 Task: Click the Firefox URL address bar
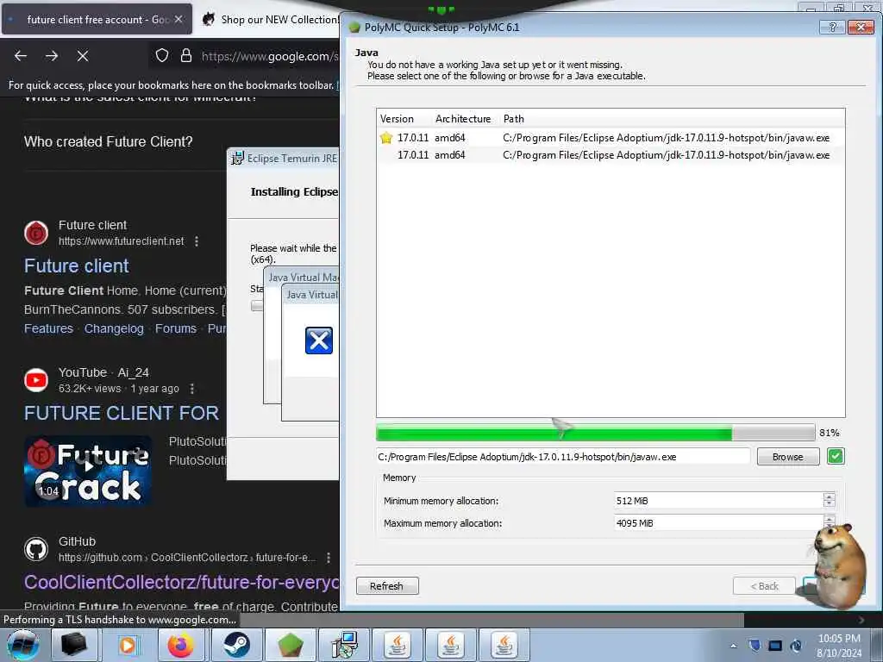click(269, 56)
